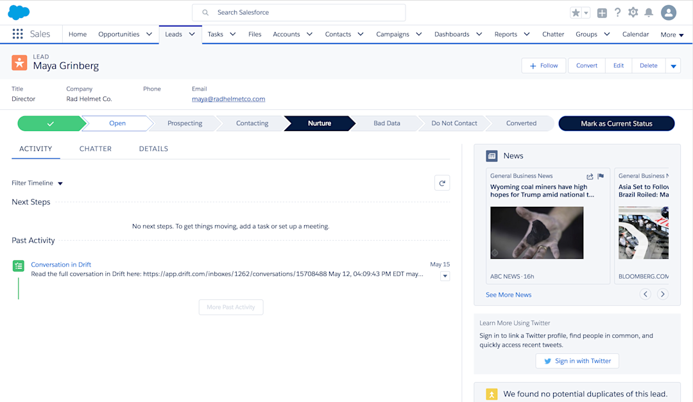Select the Contacting path stage
This screenshot has height=402, width=693.
252,123
